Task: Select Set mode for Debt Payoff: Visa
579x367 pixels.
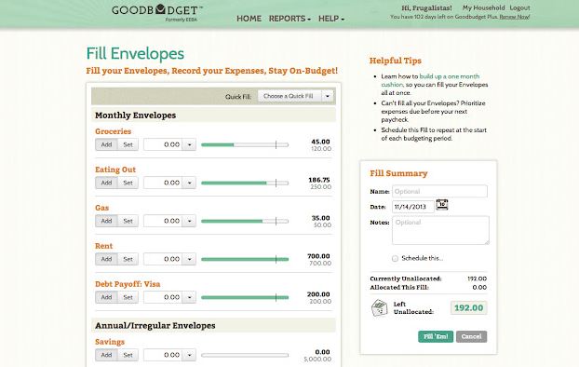Action: coord(128,297)
